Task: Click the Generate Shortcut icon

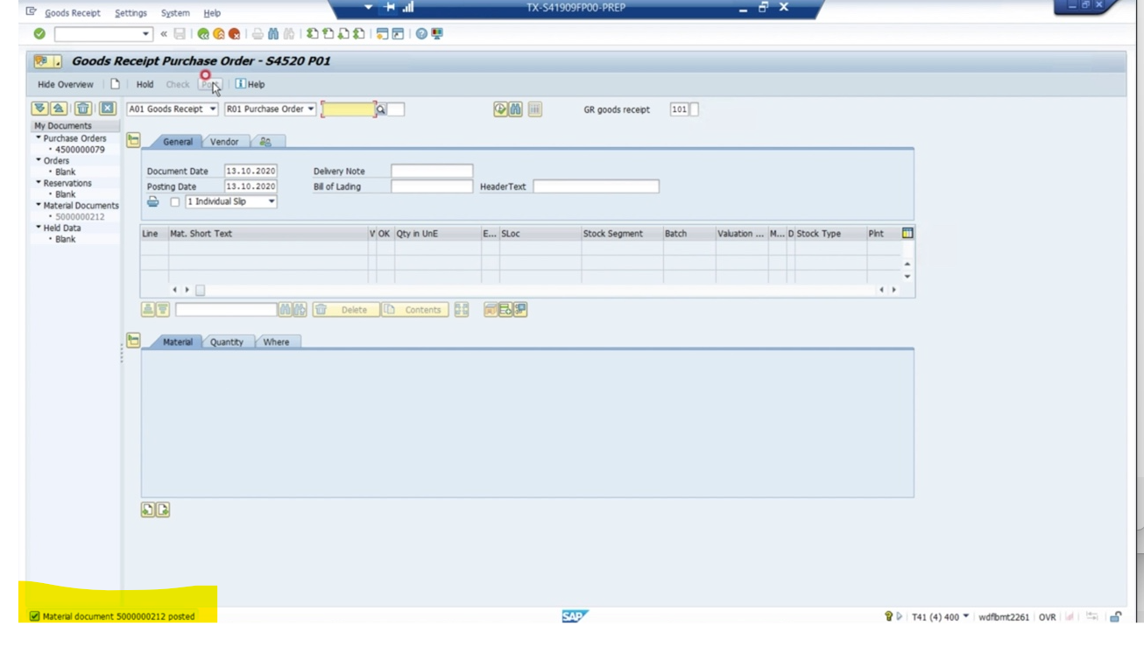Action: pyautogui.click(x=398, y=34)
